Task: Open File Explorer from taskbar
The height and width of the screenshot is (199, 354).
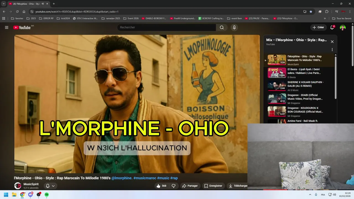Action: (14, 195)
